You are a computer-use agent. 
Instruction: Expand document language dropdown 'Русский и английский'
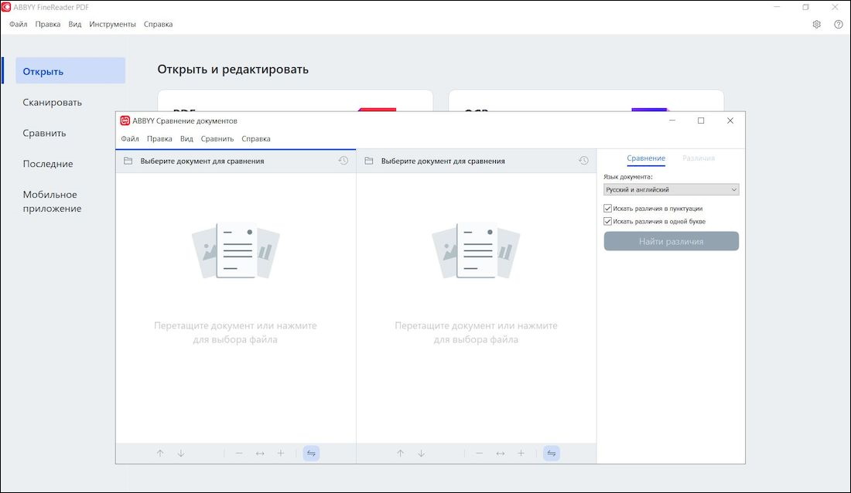click(x=672, y=190)
